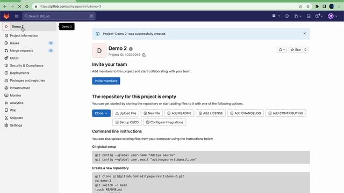Click the Demo 2 project avatar
344x193 pixels.
[99, 50]
